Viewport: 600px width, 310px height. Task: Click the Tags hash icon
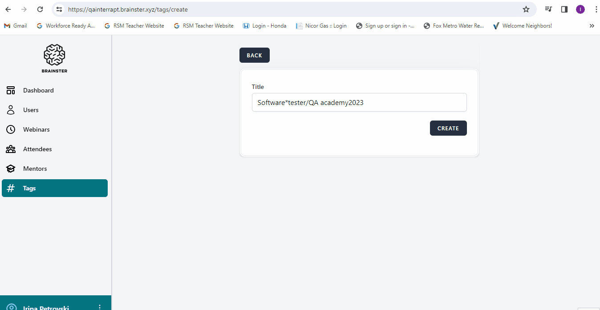(x=11, y=188)
